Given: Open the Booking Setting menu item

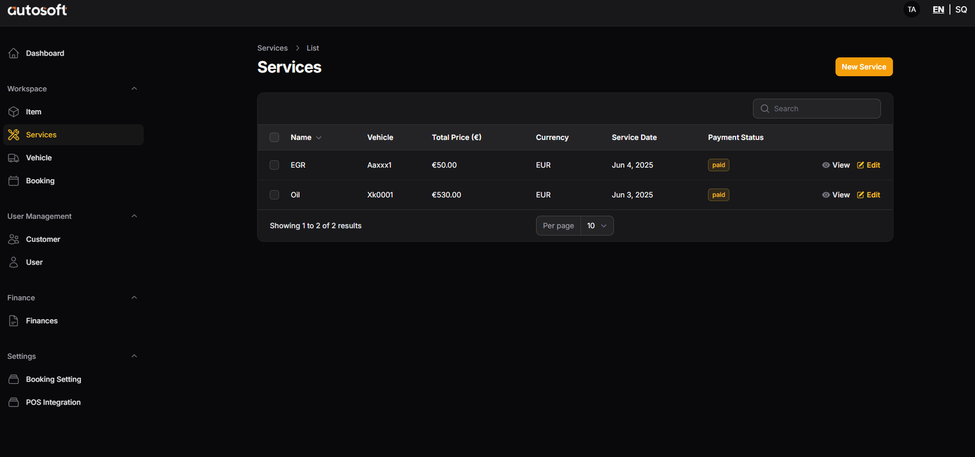Looking at the screenshot, I should 53,380.
